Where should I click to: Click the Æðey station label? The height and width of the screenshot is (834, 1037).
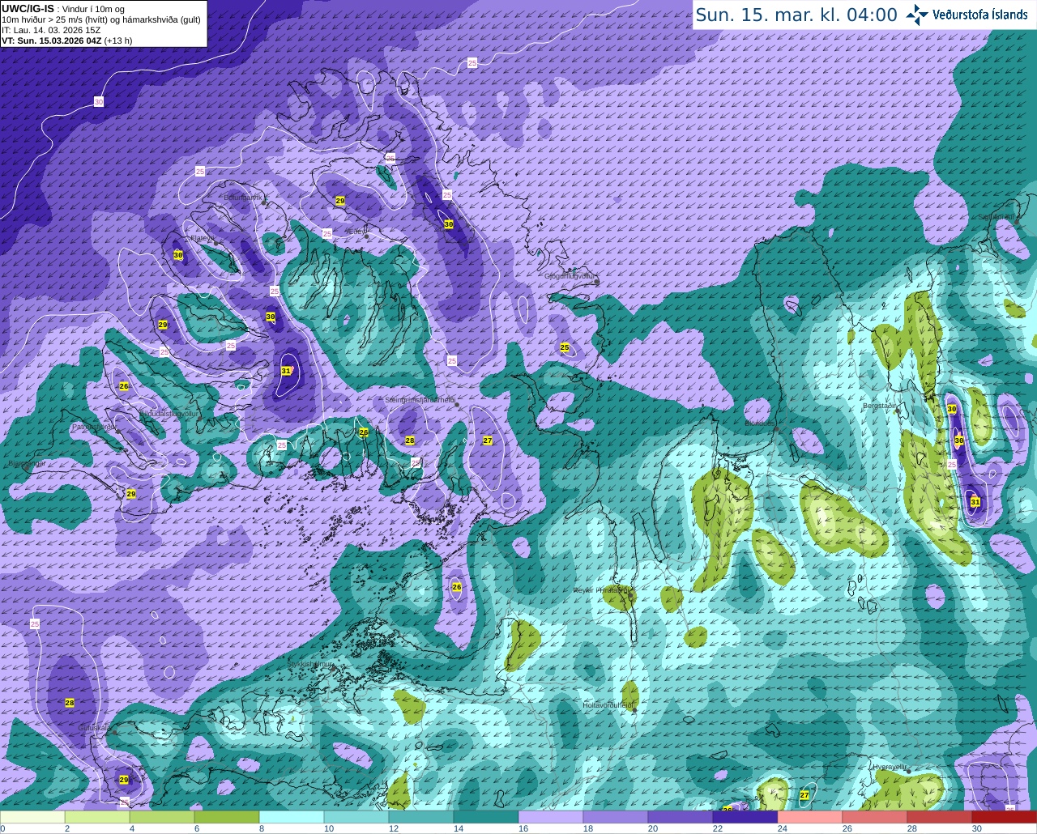(x=356, y=232)
